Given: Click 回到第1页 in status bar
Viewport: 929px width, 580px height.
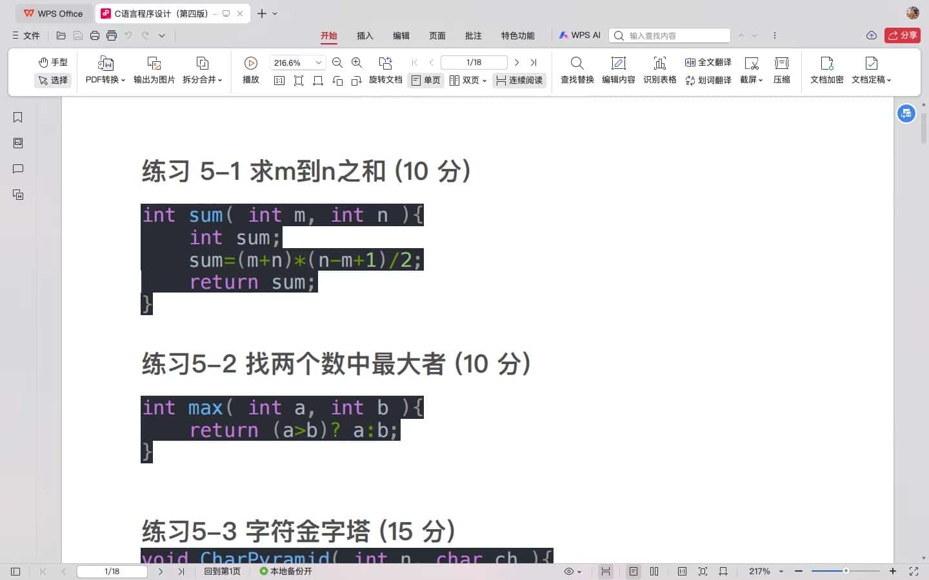Looking at the screenshot, I should click(x=223, y=572).
